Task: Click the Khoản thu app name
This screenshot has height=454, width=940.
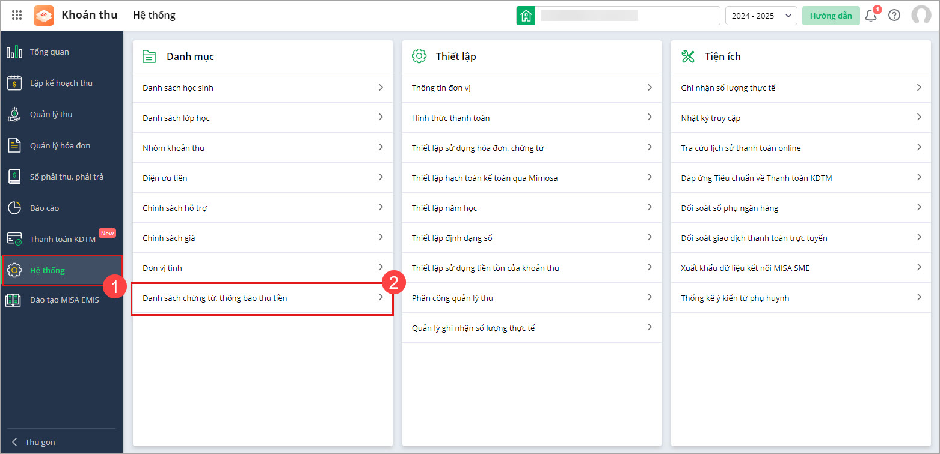Action: point(90,16)
